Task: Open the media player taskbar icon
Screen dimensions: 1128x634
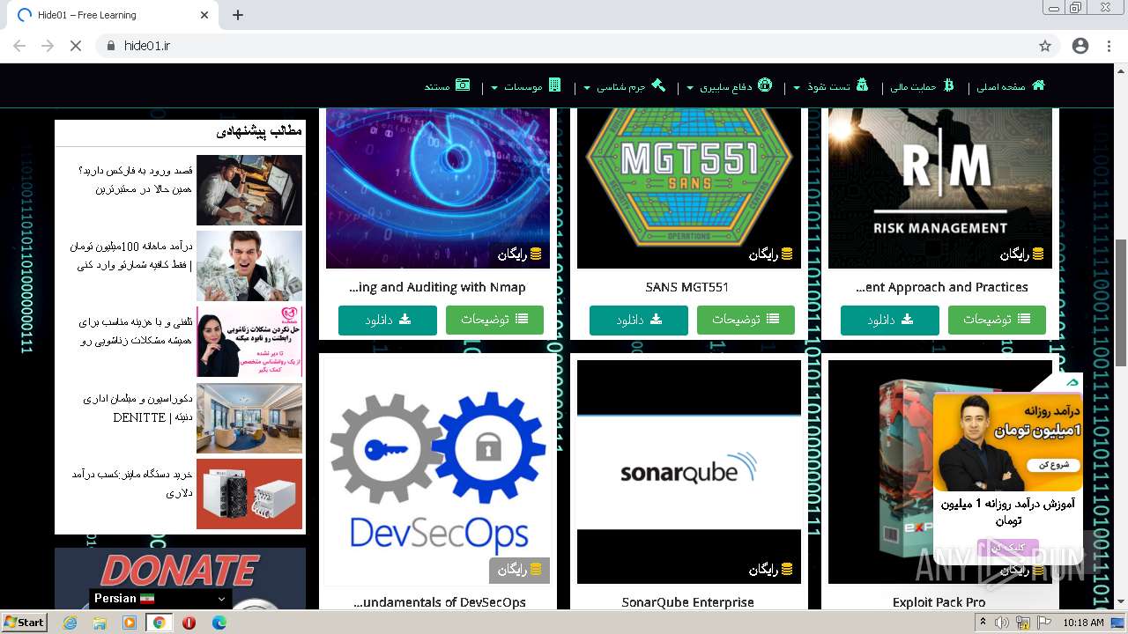Action: [130, 623]
